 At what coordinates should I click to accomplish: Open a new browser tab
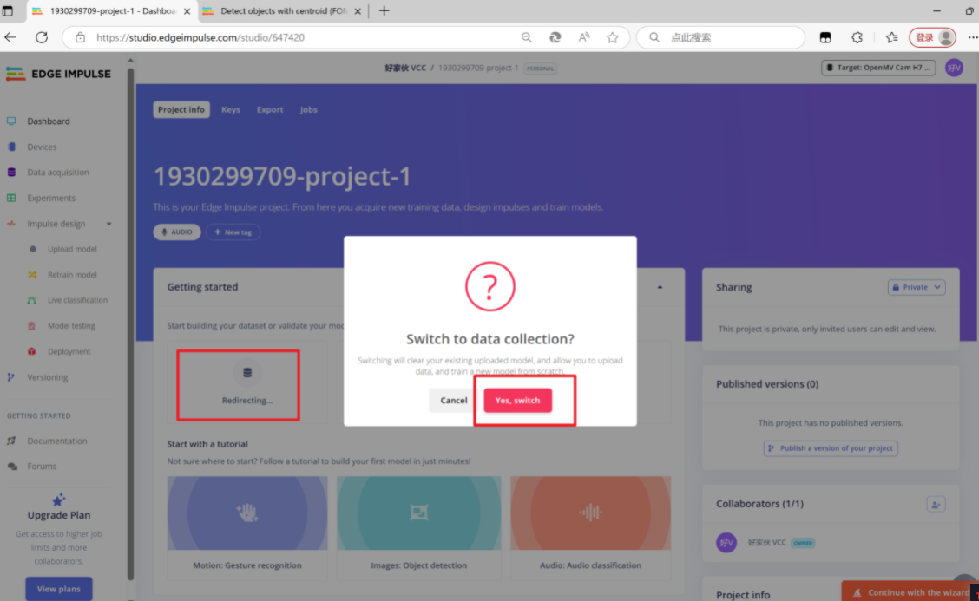point(384,10)
